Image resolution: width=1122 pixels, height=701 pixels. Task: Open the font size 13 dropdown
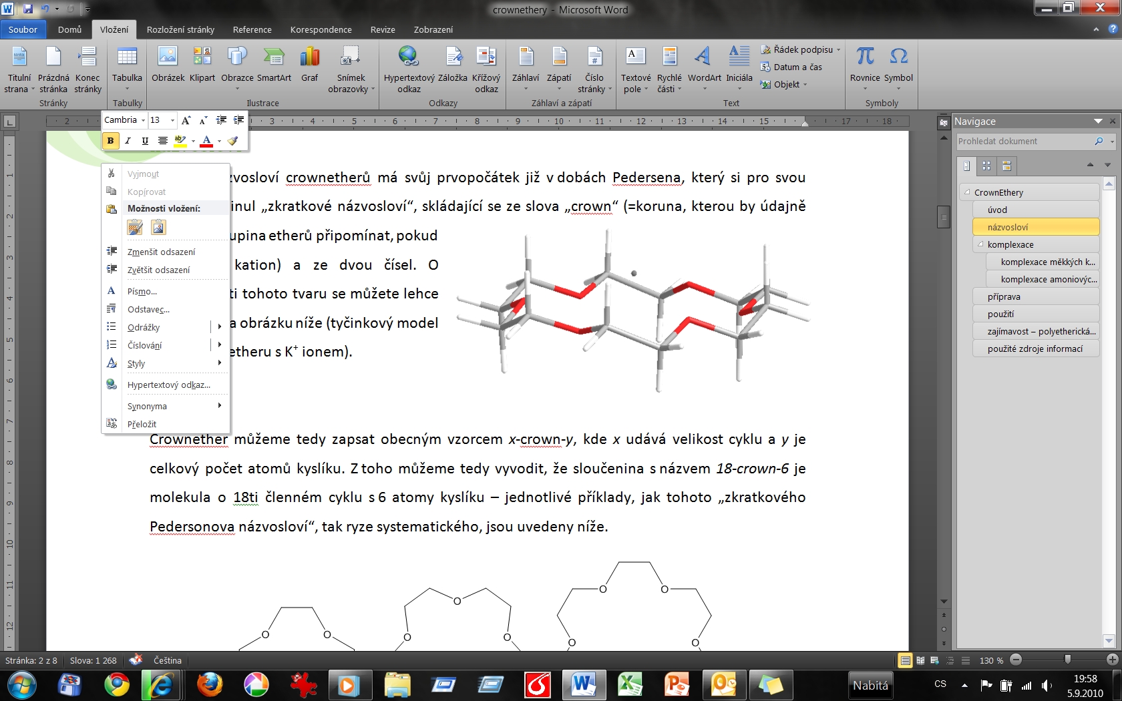coord(172,120)
